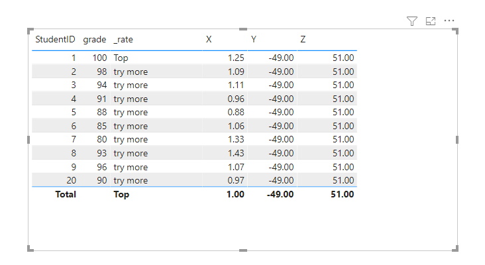Click the X value 1.43
This screenshot has height=265, width=485.
[236, 154]
